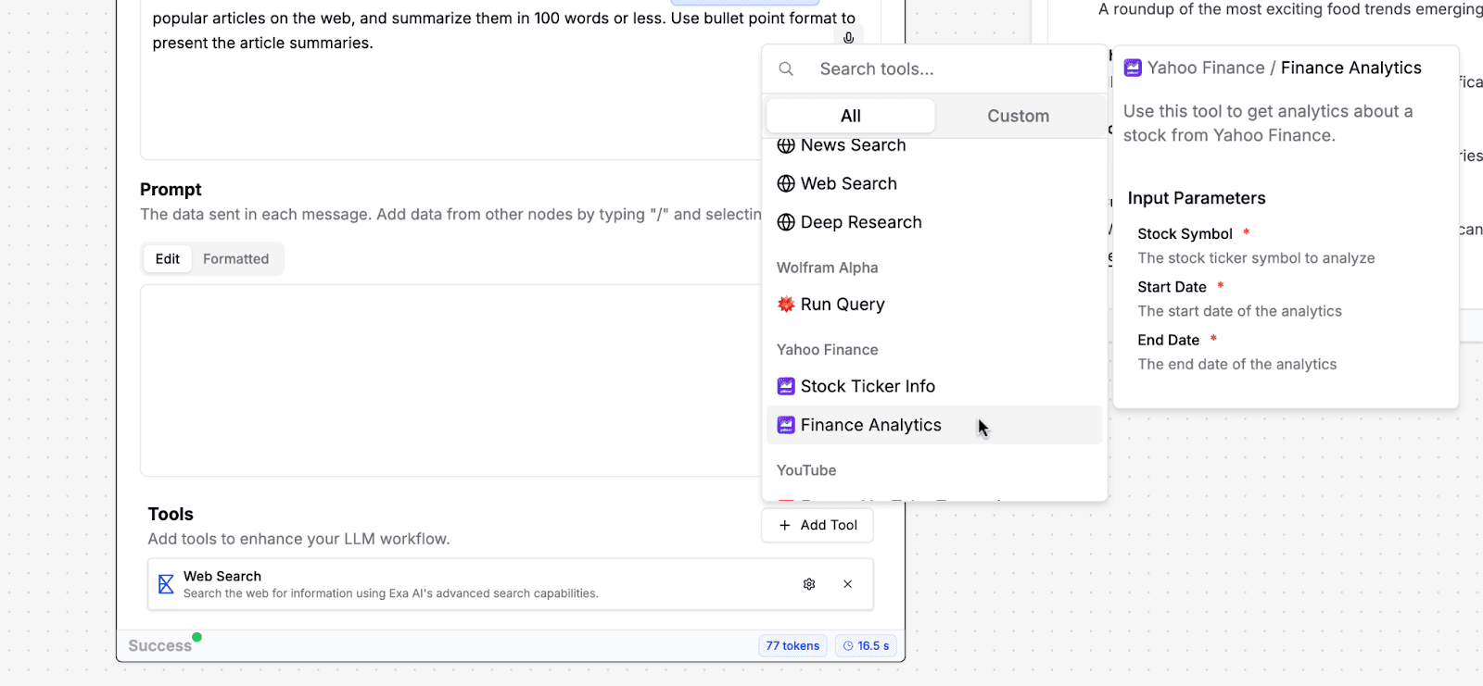Click the Add Tool button
Image resolution: width=1483 pixels, height=686 pixels.
click(x=818, y=525)
